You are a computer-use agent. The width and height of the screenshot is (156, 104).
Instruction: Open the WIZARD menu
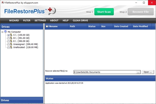14,20
